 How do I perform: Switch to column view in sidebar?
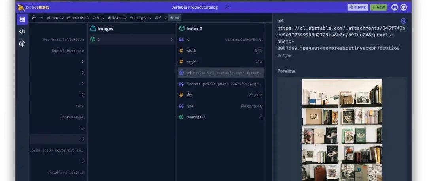(x=22, y=19)
